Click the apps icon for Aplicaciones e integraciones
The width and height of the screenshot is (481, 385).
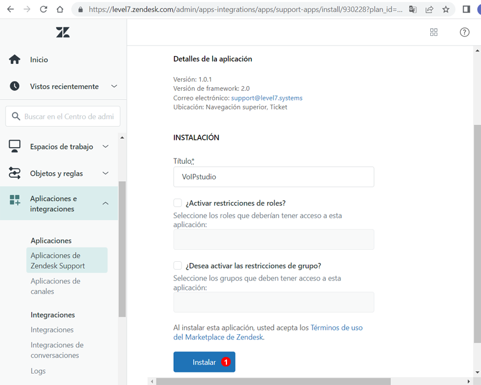coord(15,200)
